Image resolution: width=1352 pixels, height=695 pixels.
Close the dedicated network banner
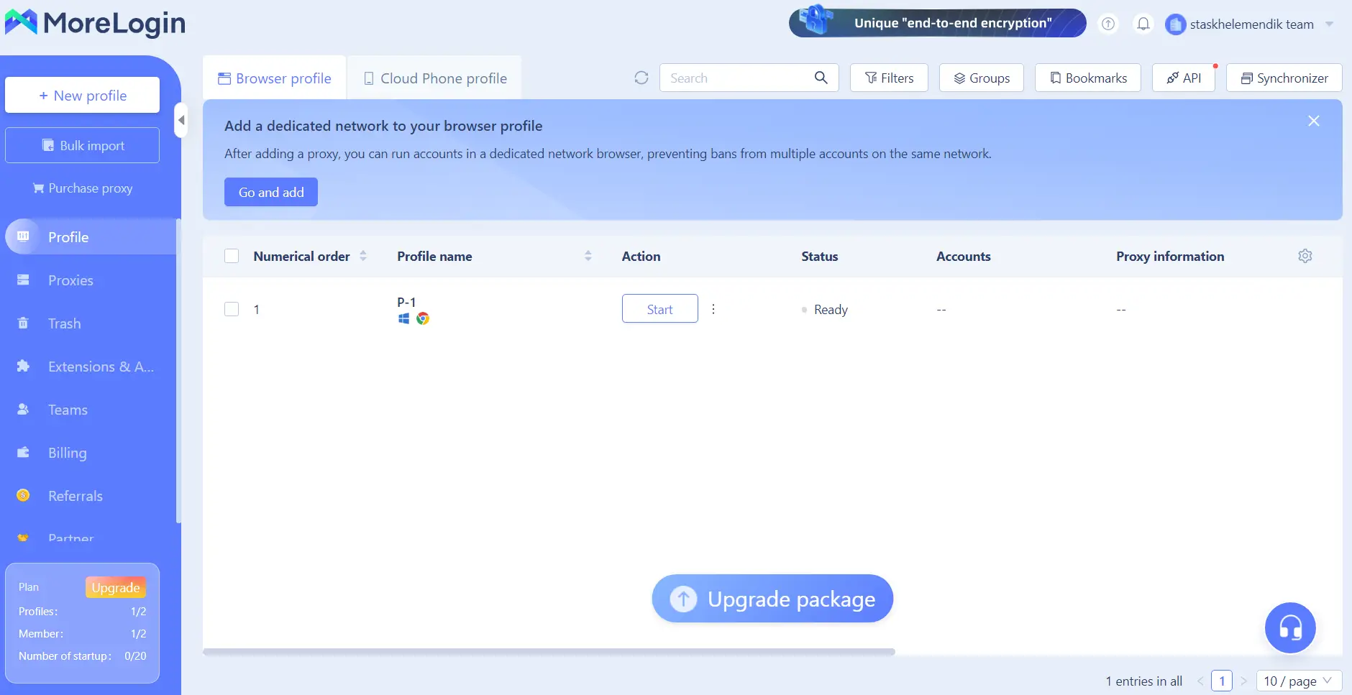pos(1314,121)
